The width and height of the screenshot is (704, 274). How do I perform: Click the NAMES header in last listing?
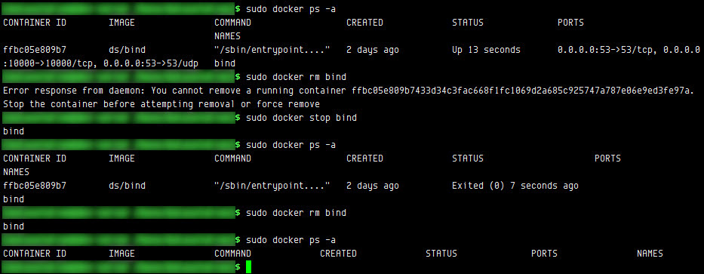[x=650, y=254]
